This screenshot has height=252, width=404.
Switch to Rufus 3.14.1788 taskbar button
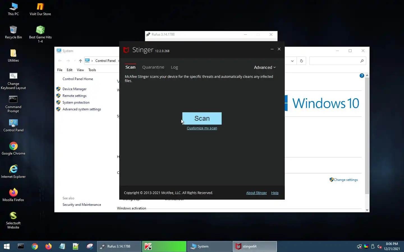click(119, 246)
